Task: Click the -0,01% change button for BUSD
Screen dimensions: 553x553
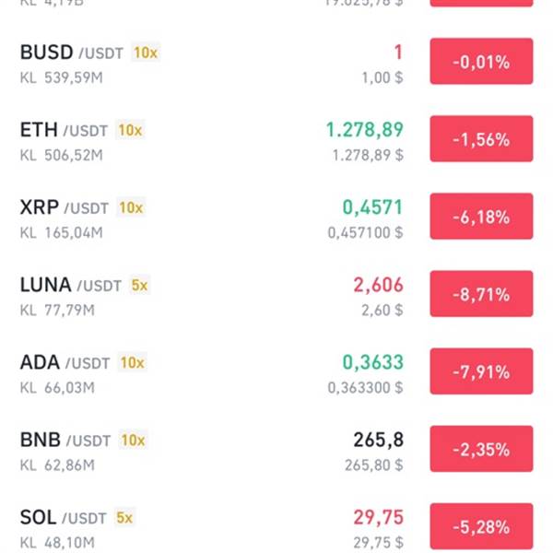Action: coord(481,63)
